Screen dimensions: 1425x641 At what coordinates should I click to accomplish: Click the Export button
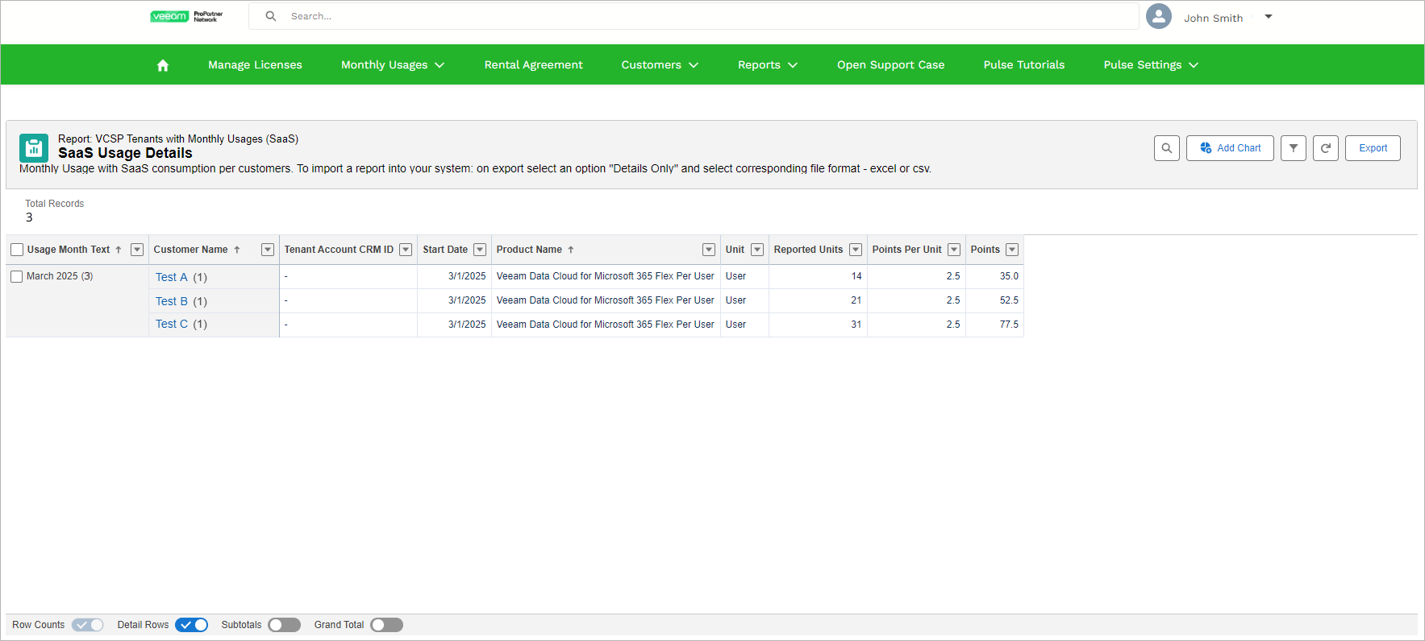pos(1373,148)
